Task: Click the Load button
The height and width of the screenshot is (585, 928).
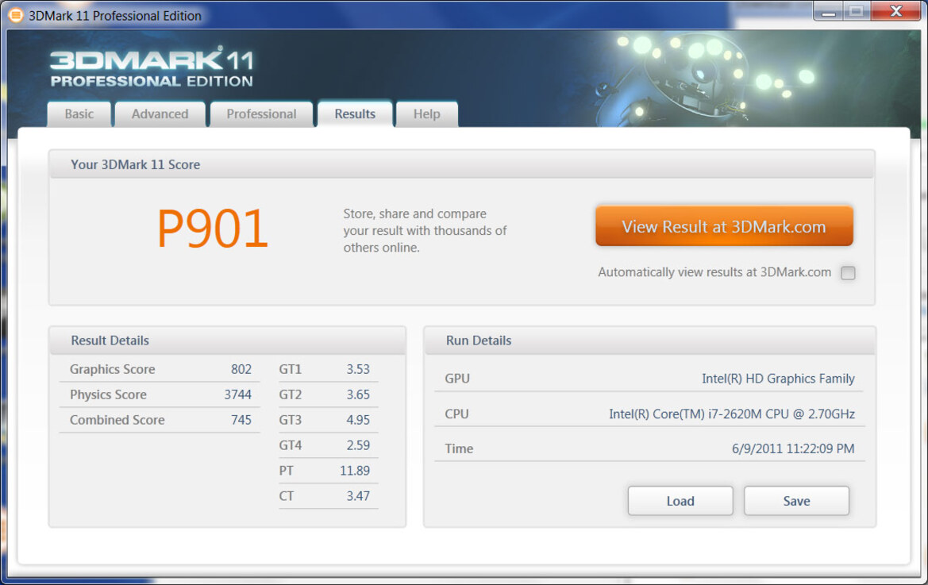Action: [x=680, y=501]
